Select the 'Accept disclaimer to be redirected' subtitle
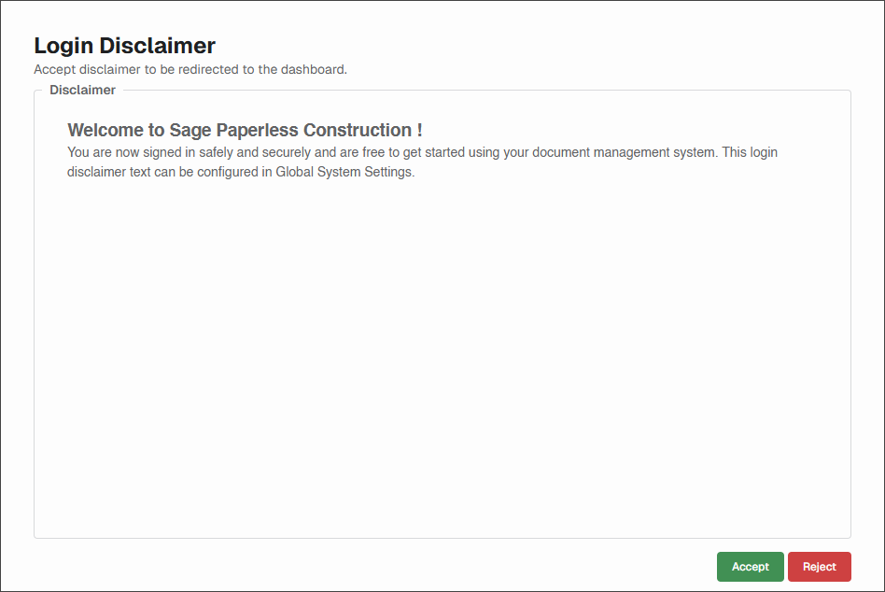This screenshot has height=592, width=885. [x=190, y=69]
